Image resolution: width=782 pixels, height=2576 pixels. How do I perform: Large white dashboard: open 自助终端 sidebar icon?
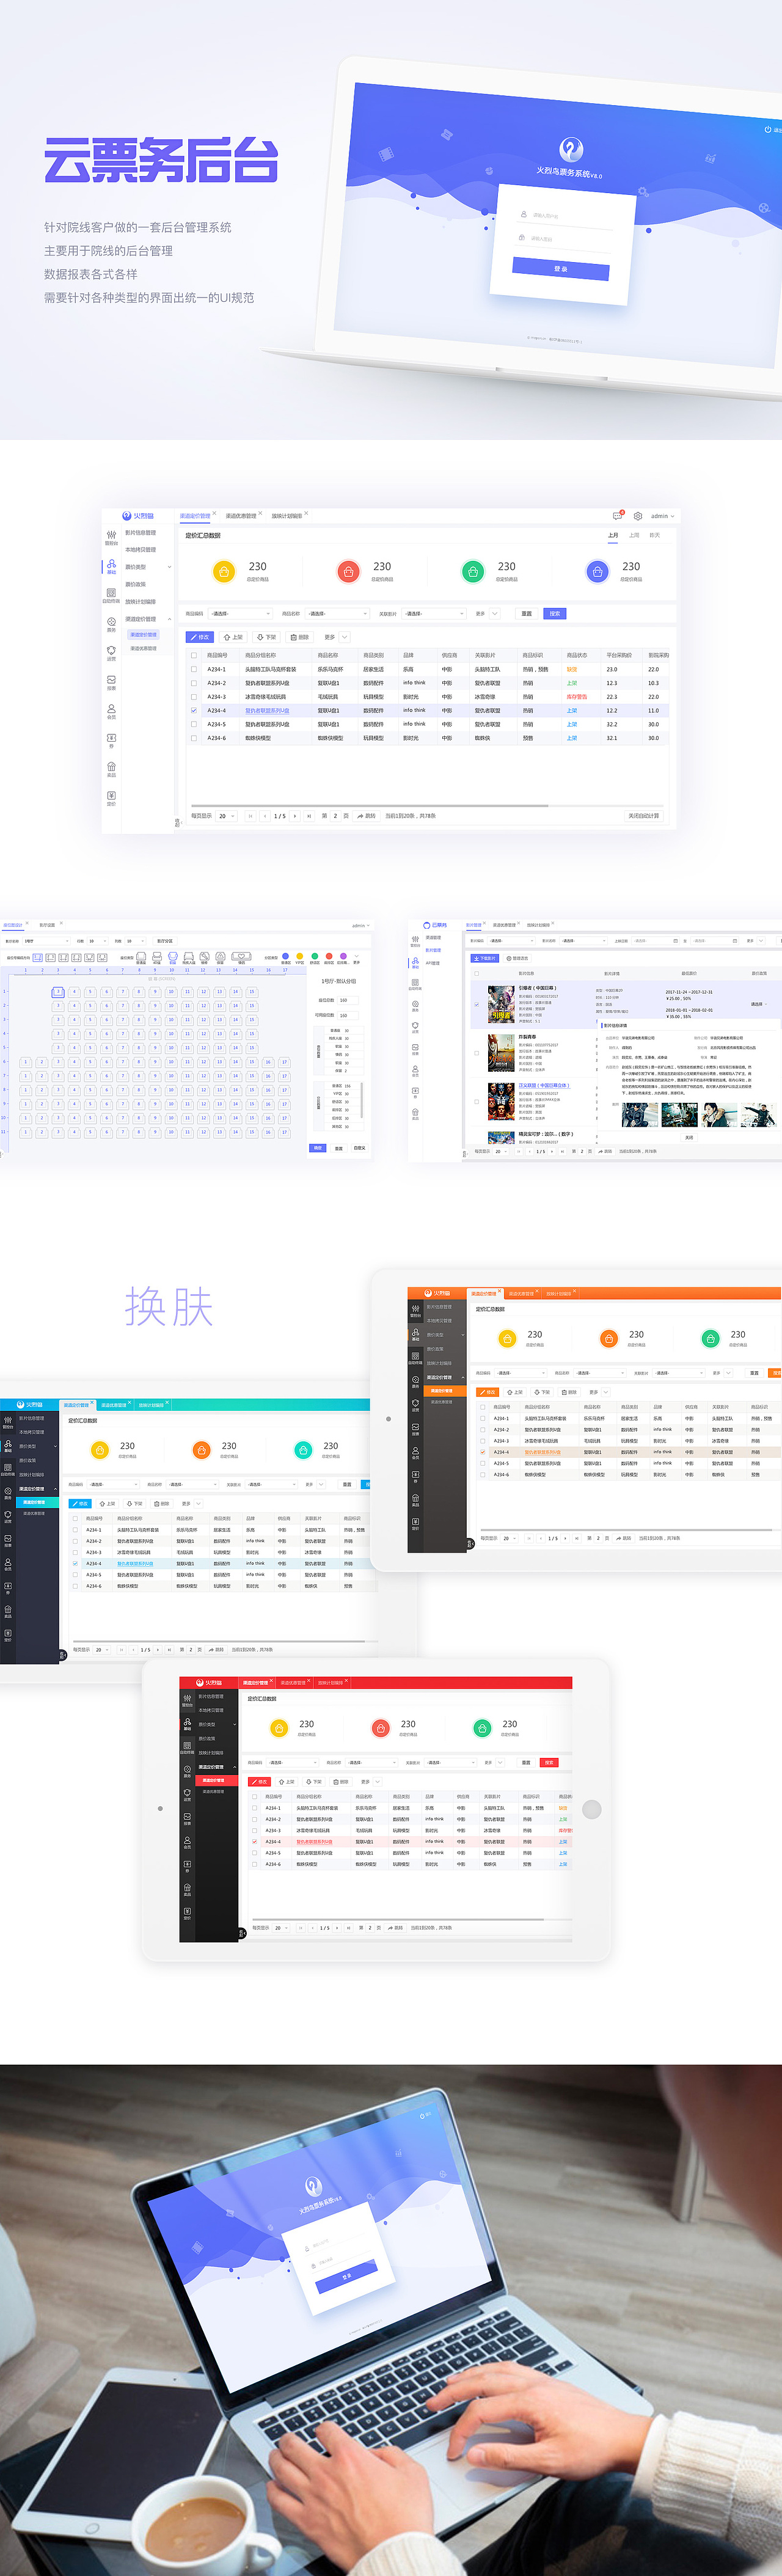coord(111,595)
